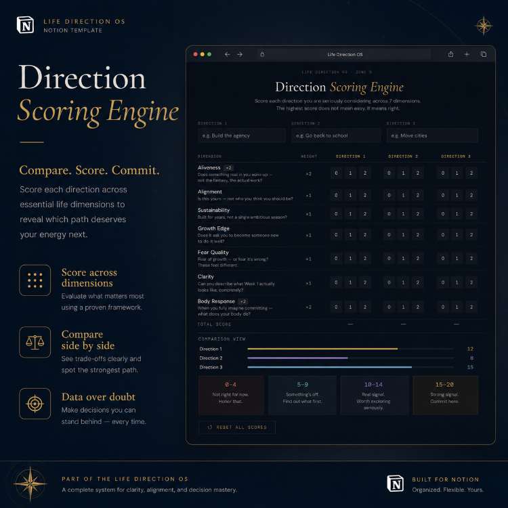Score Sustainability 0 for Direction 3
The height and width of the screenshot is (508, 508).
click(443, 214)
